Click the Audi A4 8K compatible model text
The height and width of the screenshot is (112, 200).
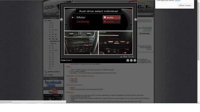click(x=74, y=79)
